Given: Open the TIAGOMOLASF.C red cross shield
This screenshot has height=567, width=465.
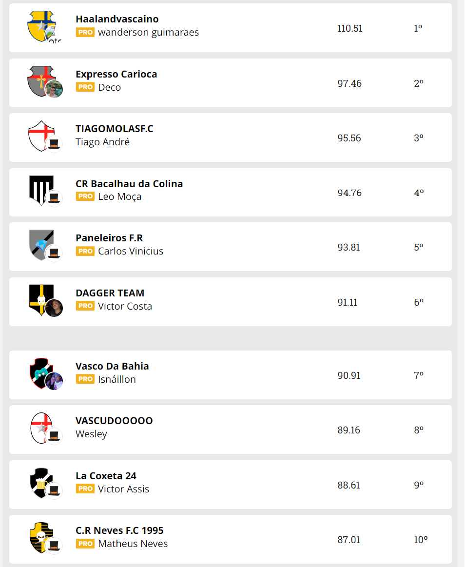Looking at the screenshot, I should click(x=40, y=135).
